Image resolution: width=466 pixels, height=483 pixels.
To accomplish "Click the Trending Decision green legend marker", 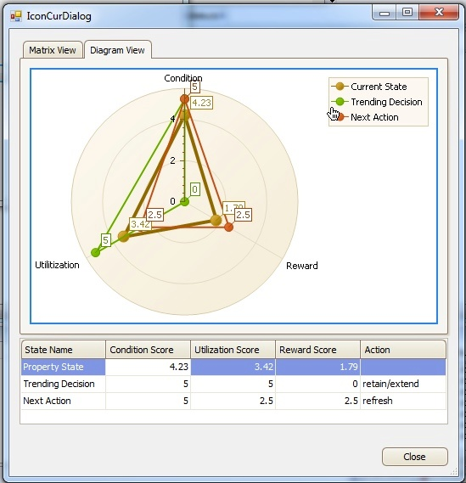I will tap(340, 101).
